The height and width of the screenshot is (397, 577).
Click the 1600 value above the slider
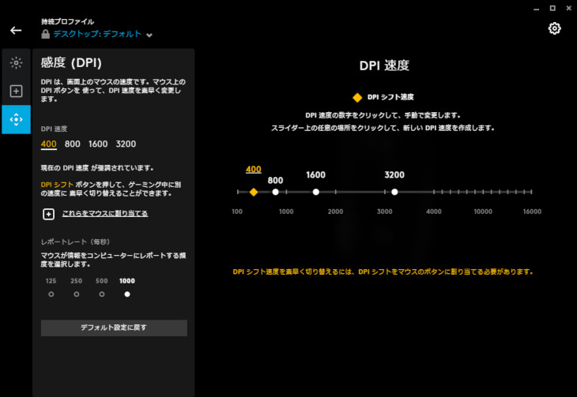pyautogui.click(x=315, y=175)
